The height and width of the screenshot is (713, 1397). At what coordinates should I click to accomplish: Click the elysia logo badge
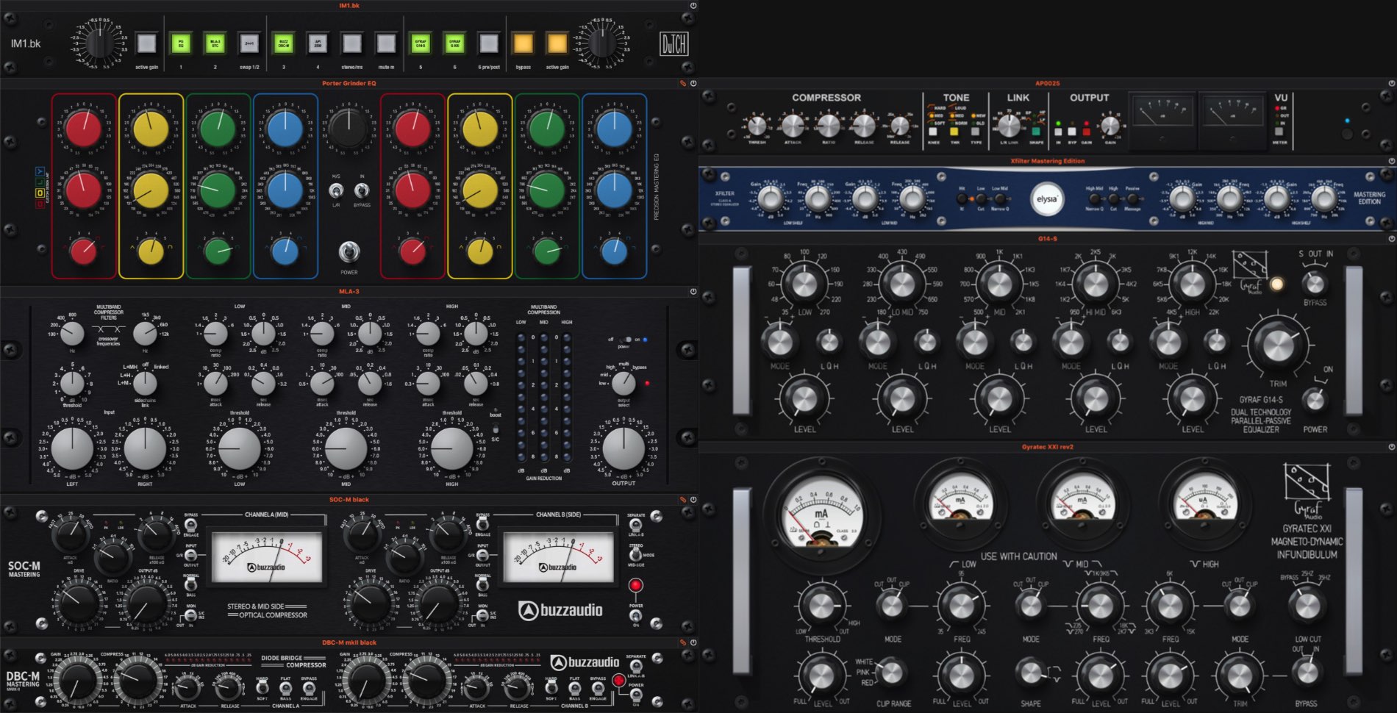pos(1047,199)
